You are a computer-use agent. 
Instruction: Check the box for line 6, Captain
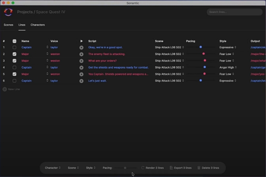point(15,81)
